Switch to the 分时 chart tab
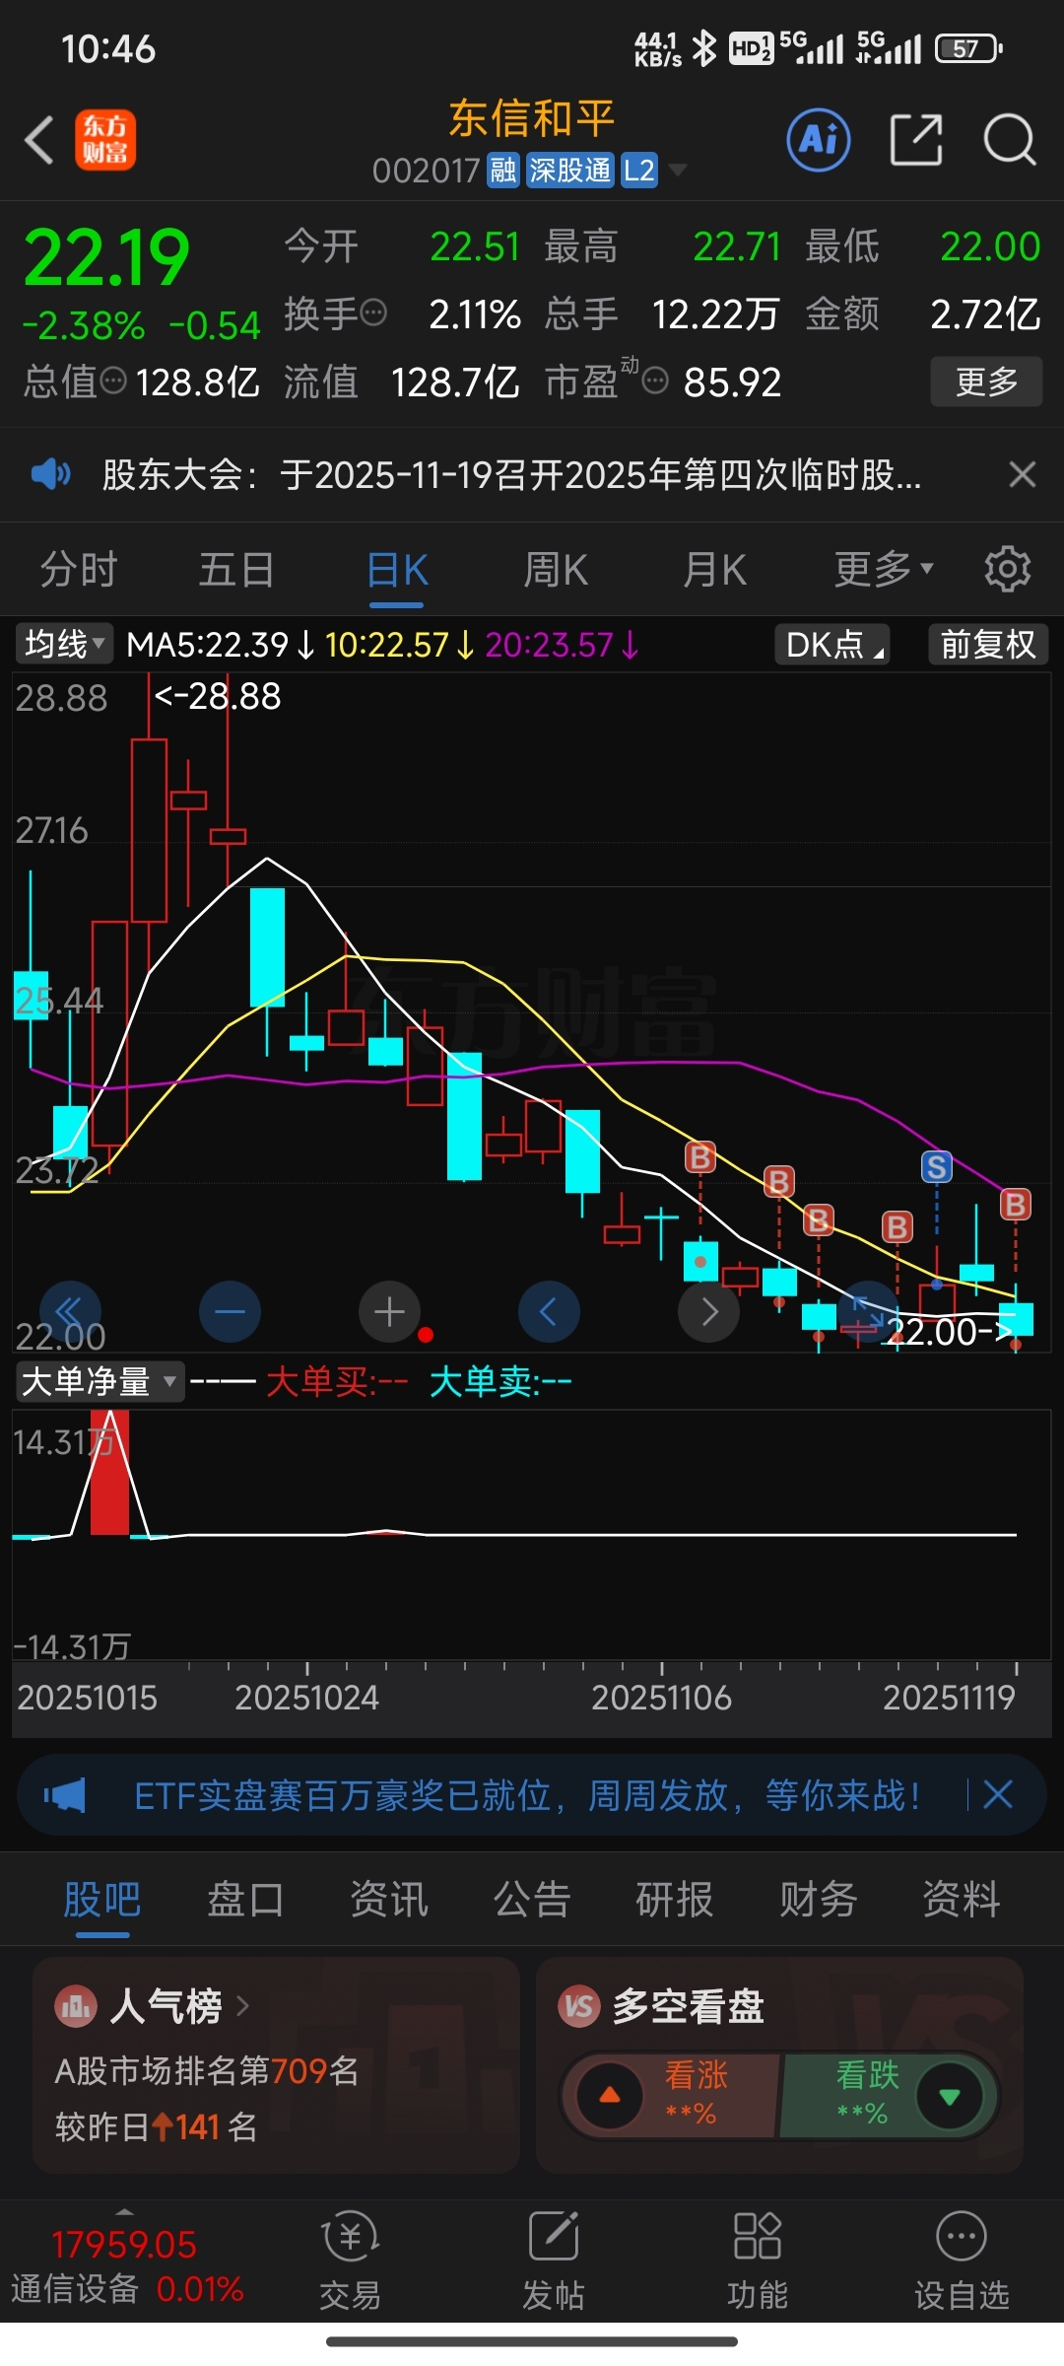Screen dimensions: 1064x2366 coord(79,570)
